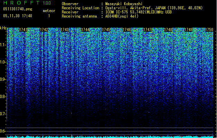Click the 1741 time marker
Screen dimensions: 217x138
click(x=23, y=30)
